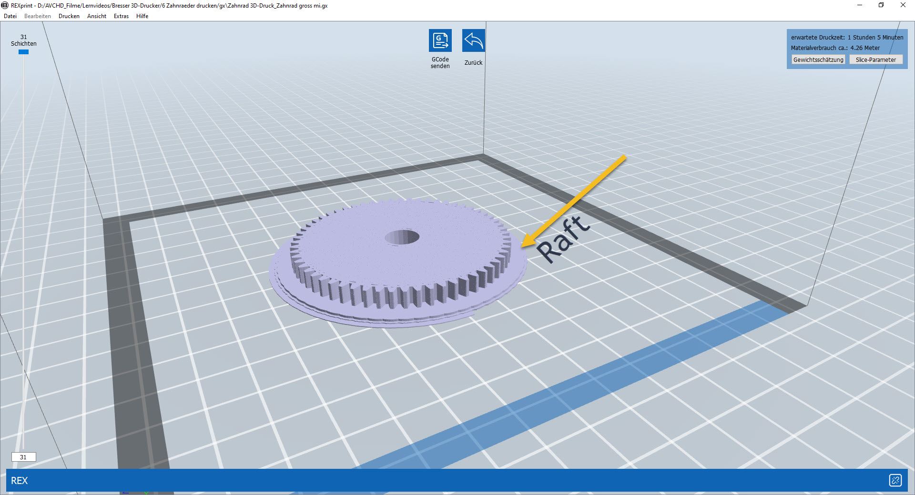The width and height of the screenshot is (915, 495).
Task: Open the Hilfe menu
Action: pyautogui.click(x=142, y=16)
